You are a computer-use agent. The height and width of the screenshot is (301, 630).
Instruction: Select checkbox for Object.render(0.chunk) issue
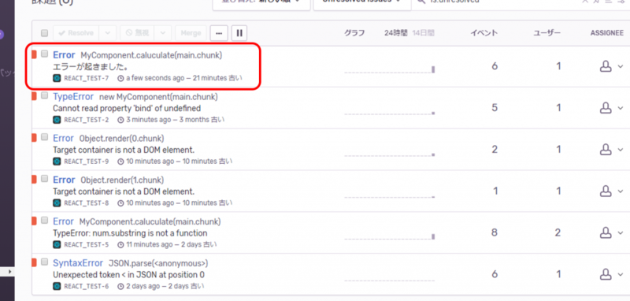coord(45,136)
